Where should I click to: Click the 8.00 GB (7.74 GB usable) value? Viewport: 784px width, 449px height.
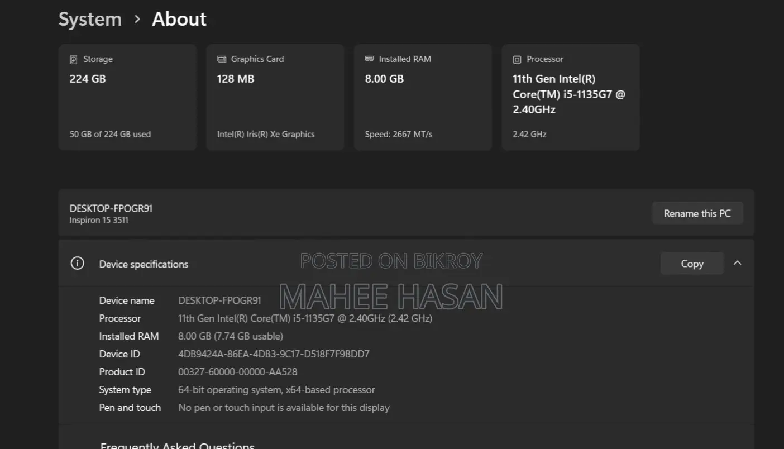(231, 336)
